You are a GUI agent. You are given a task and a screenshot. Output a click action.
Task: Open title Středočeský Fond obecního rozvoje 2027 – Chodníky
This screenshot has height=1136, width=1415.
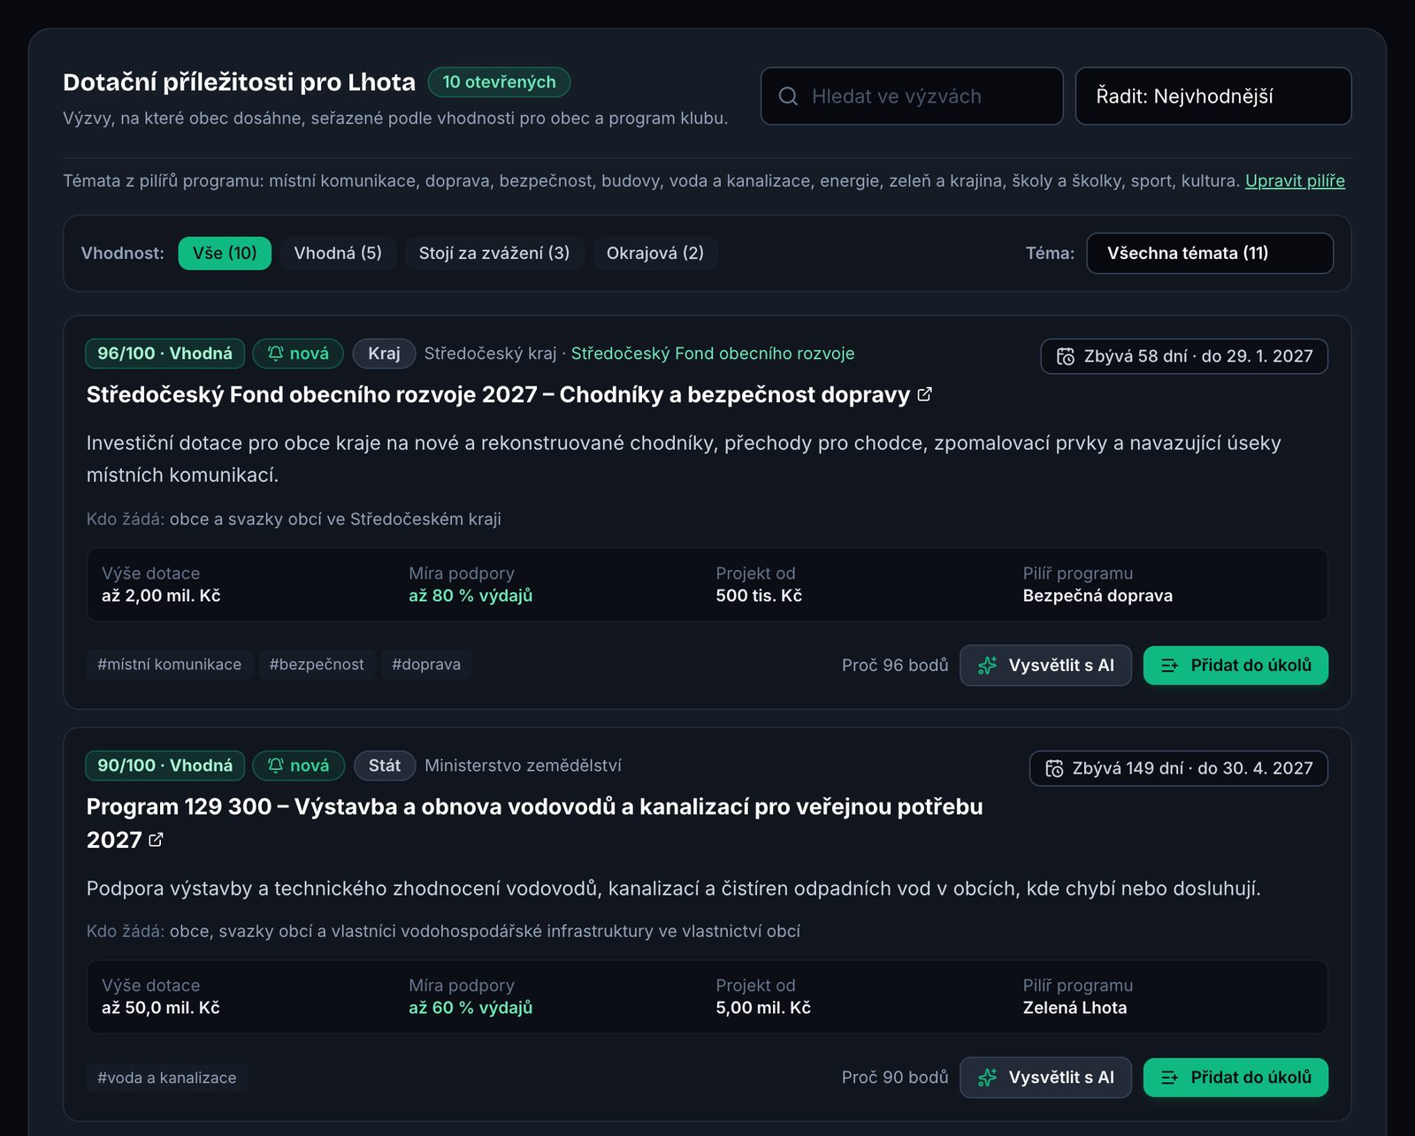(498, 394)
